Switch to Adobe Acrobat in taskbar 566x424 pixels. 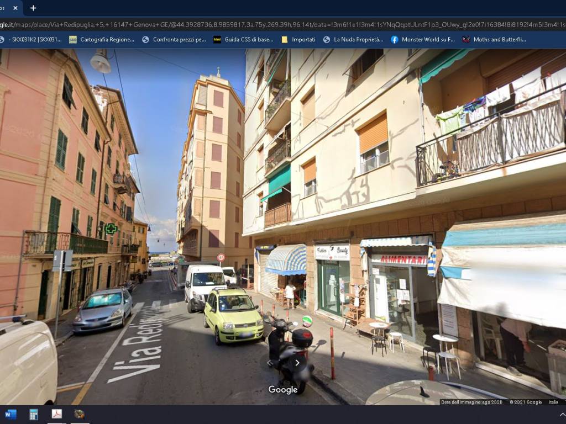[56, 414]
